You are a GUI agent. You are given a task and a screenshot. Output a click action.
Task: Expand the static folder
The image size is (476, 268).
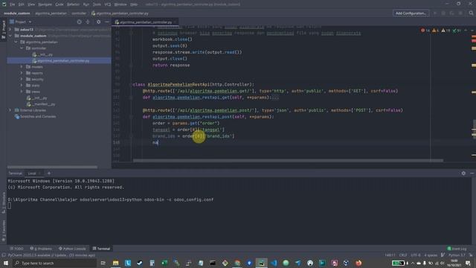pos(22,86)
